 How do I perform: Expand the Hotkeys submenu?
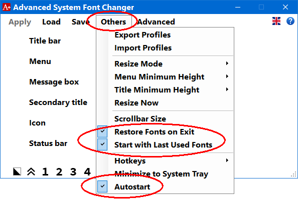(165, 161)
